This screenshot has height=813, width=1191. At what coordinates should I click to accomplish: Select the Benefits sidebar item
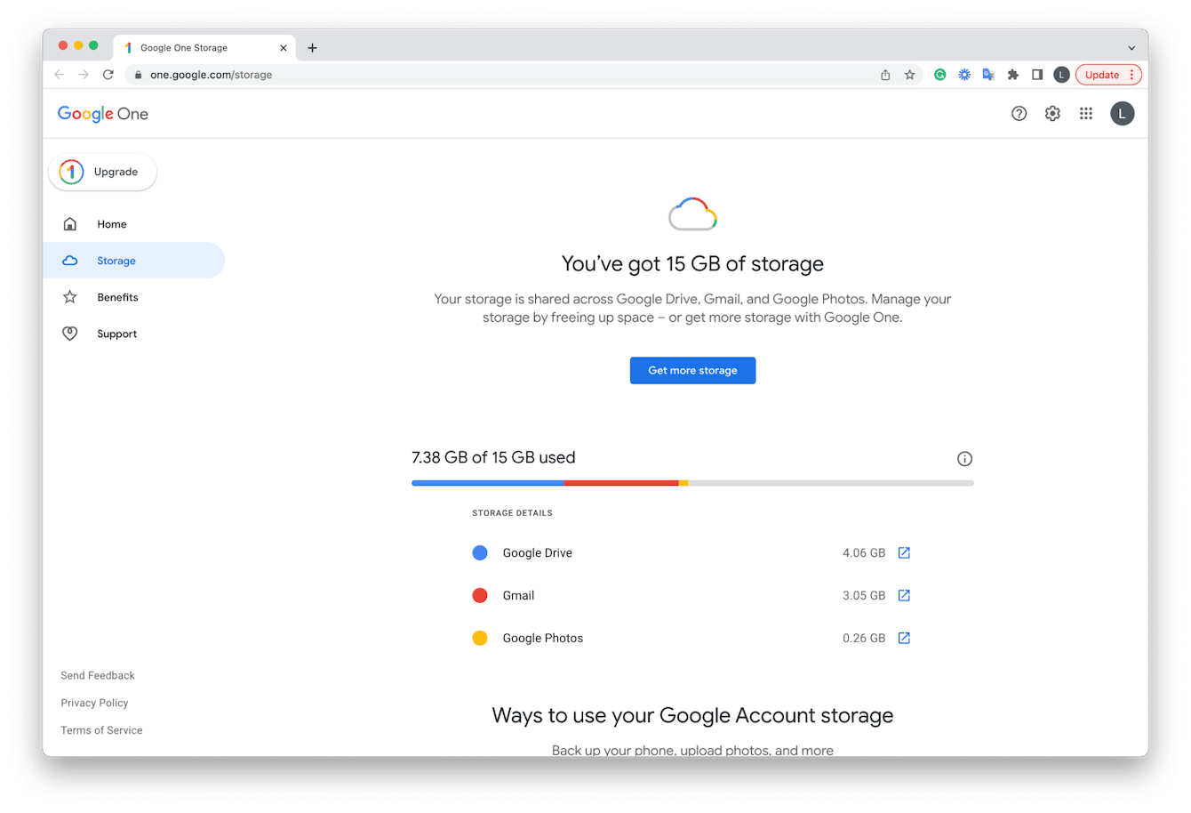[x=133, y=297]
